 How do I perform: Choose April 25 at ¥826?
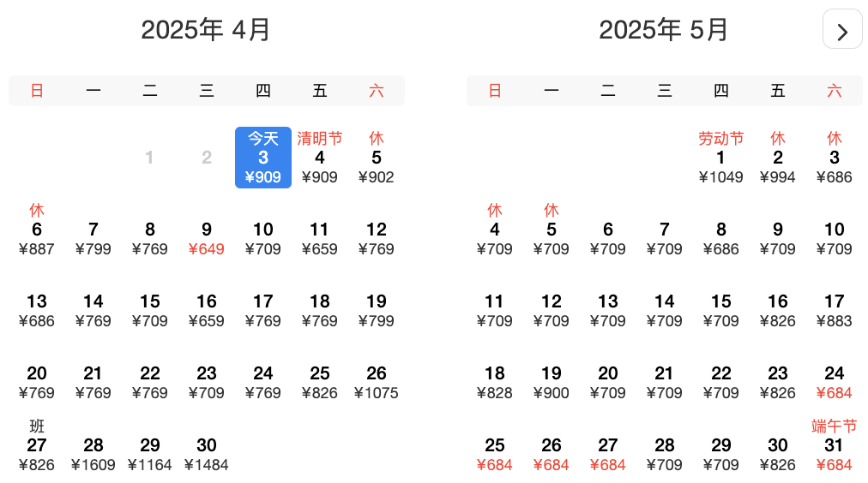(319, 383)
